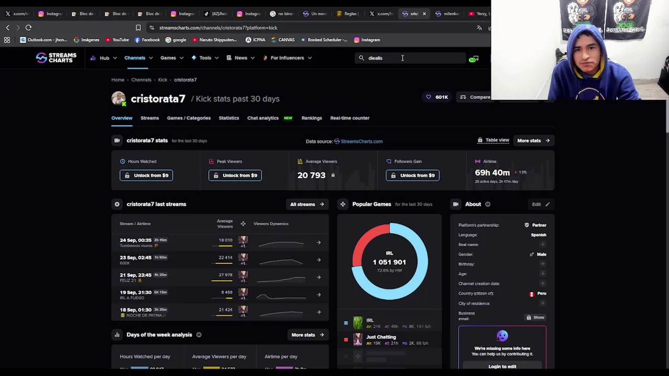Add Birthday with plus icon
Image resolution: width=669 pixels, height=376 pixels.
543,264
